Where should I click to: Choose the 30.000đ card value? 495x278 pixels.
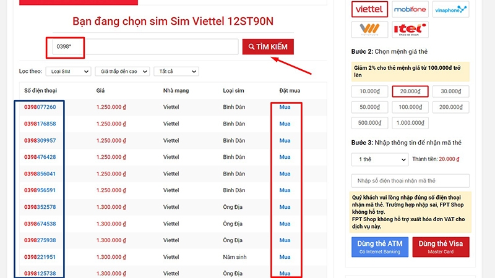(x=450, y=91)
